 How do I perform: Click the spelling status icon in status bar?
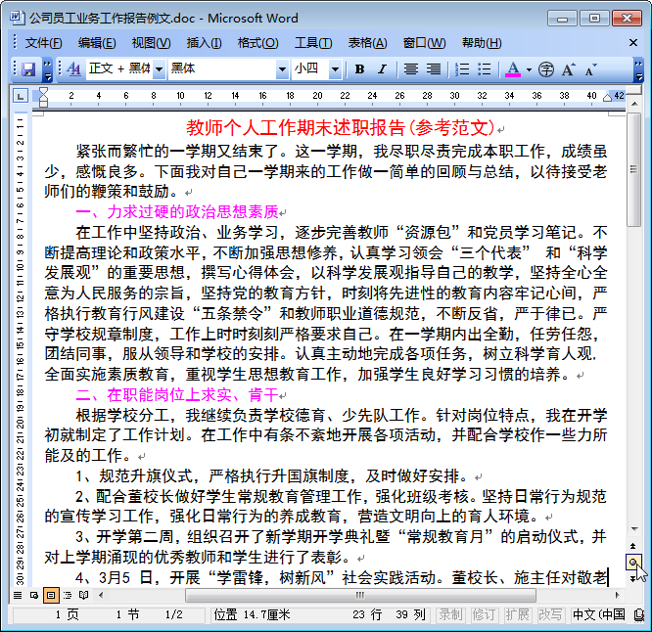638,614
